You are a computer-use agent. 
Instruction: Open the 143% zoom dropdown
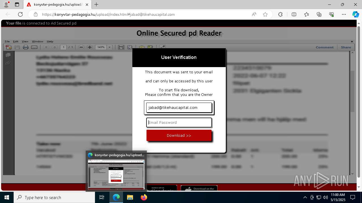tap(110, 47)
